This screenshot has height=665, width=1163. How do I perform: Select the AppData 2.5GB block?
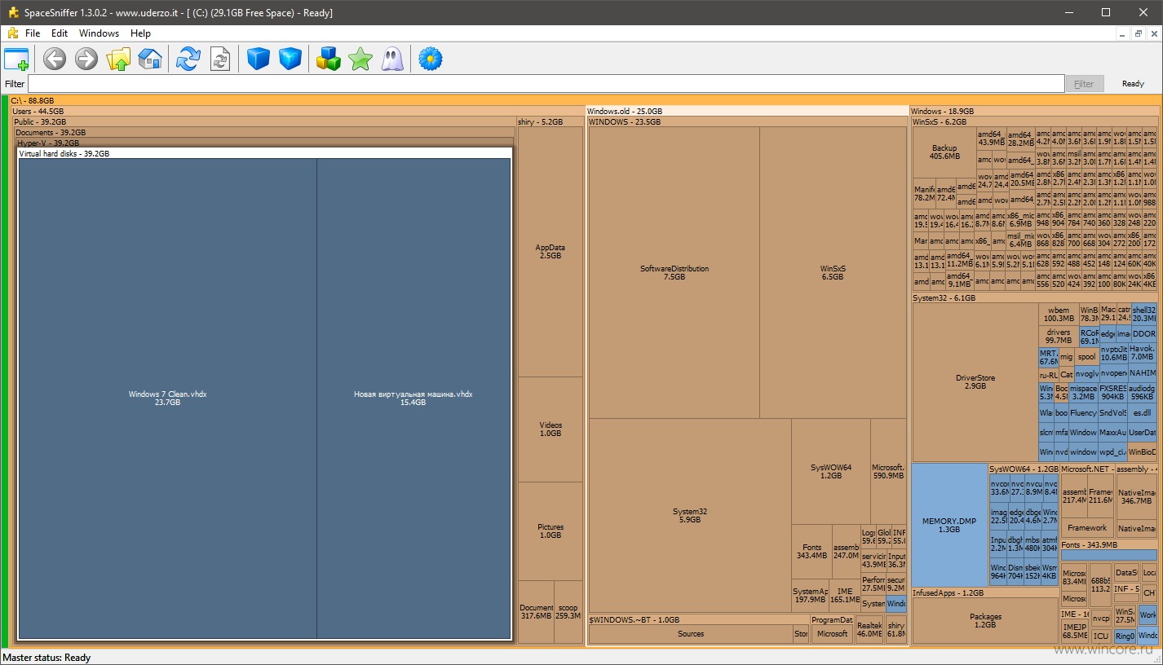tap(551, 252)
